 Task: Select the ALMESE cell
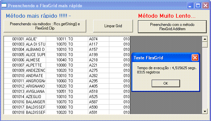pos(36,60)
